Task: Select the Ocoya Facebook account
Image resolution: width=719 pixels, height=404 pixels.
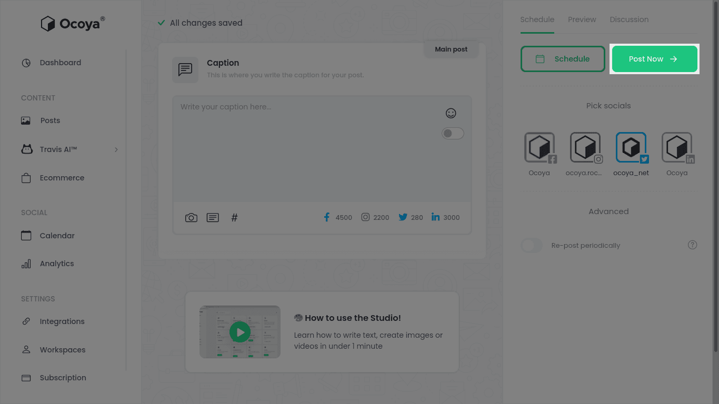Action: 540,148
